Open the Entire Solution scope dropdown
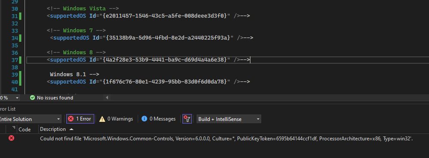The image size is (429, 158). click(30, 119)
